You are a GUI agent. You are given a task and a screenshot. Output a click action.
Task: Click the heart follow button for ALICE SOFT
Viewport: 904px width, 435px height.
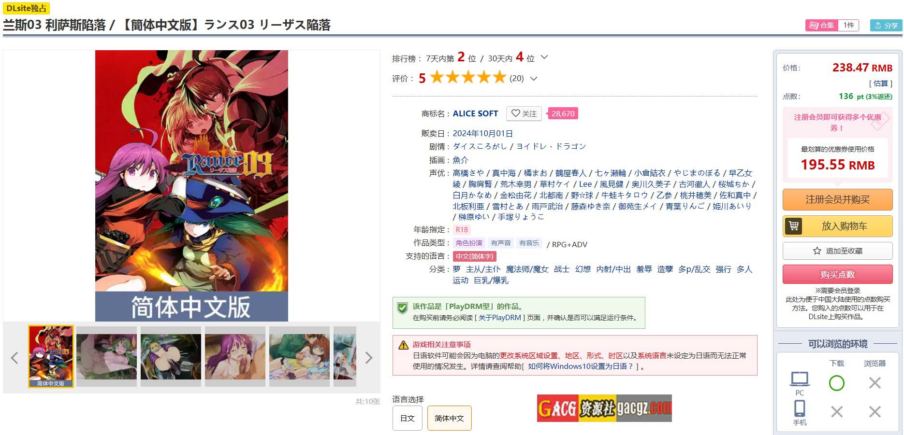tap(524, 113)
